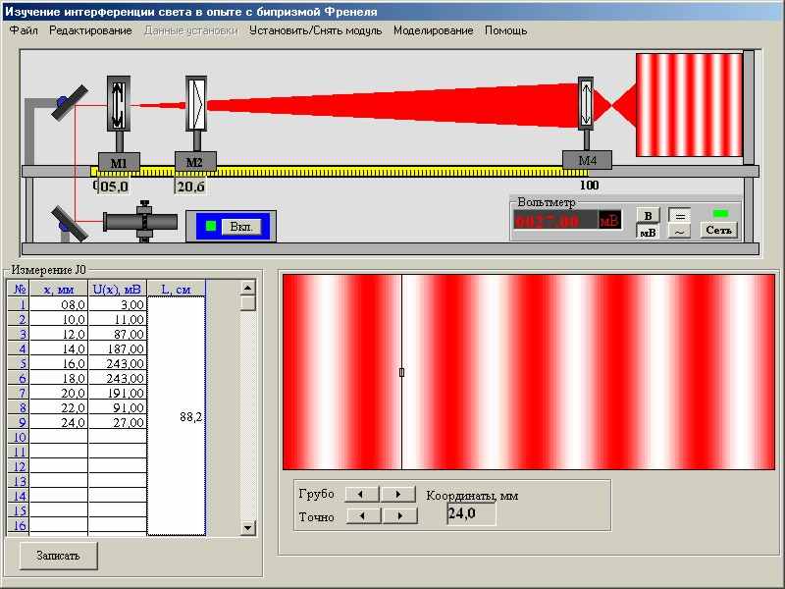Switch voltmeter to В range

(648, 216)
